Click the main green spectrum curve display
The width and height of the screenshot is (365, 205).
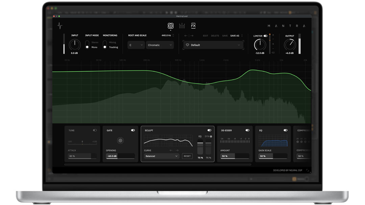(x=182, y=93)
